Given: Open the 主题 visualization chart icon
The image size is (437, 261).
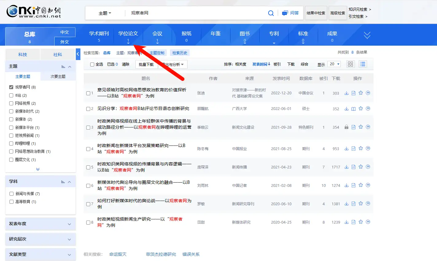Looking at the screenshot, I should tap(63, 66).
